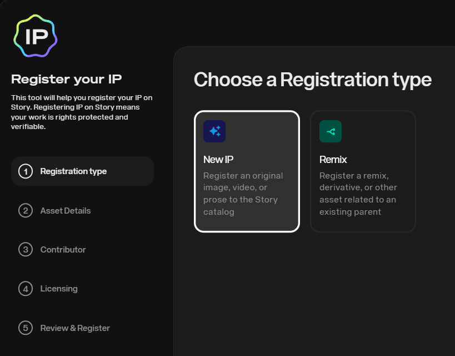455x356 pixels.
Task: Click the New IP card title
Action: pos(218,160)
